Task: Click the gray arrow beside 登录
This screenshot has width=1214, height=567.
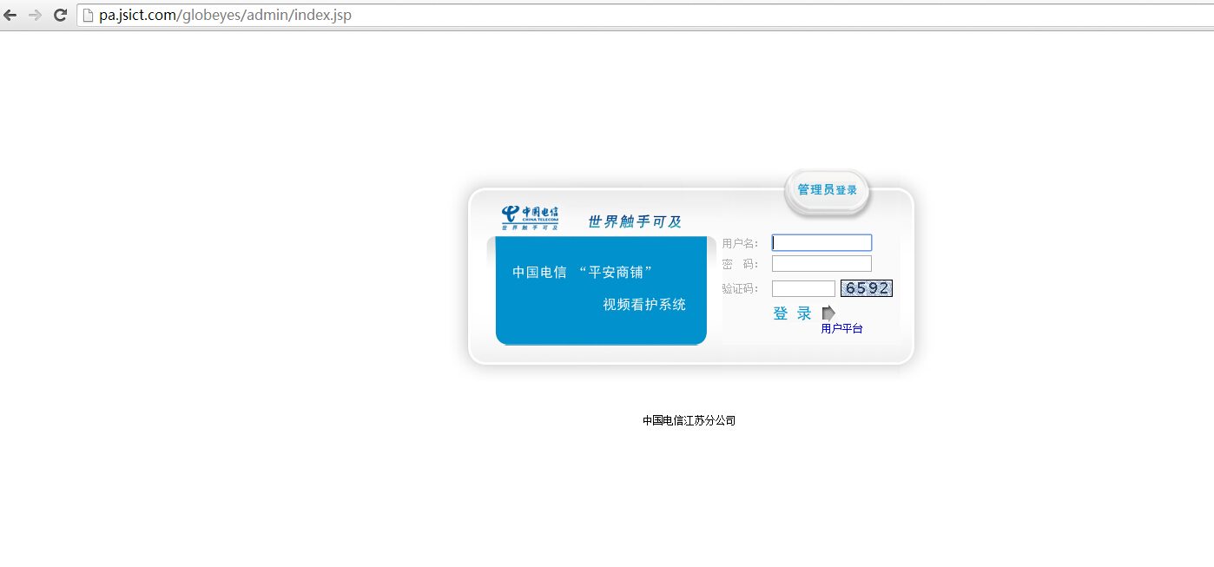Action: pyautogui.click(x=828, y=313)
